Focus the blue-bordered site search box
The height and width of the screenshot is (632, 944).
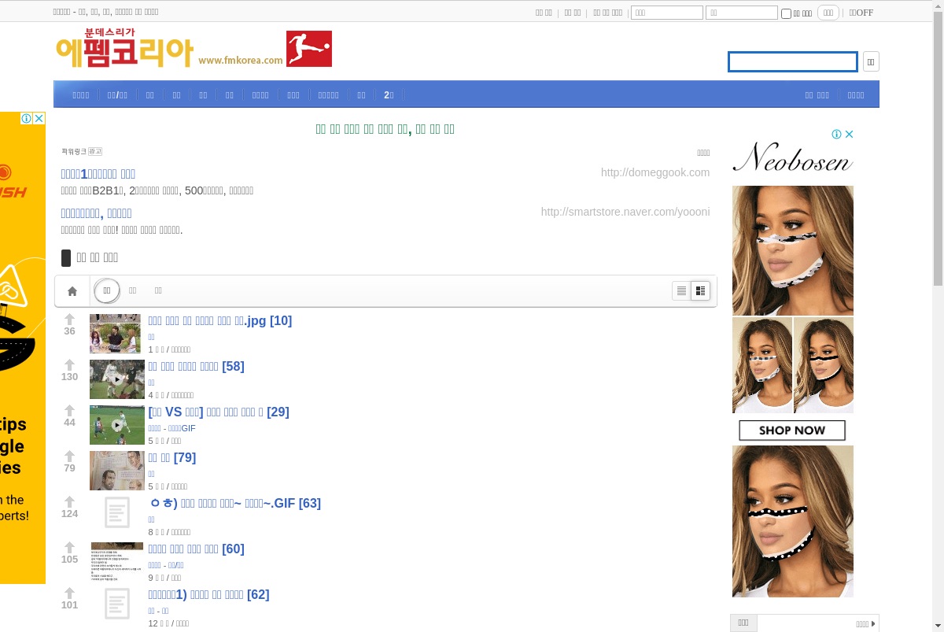click(793, 61)
